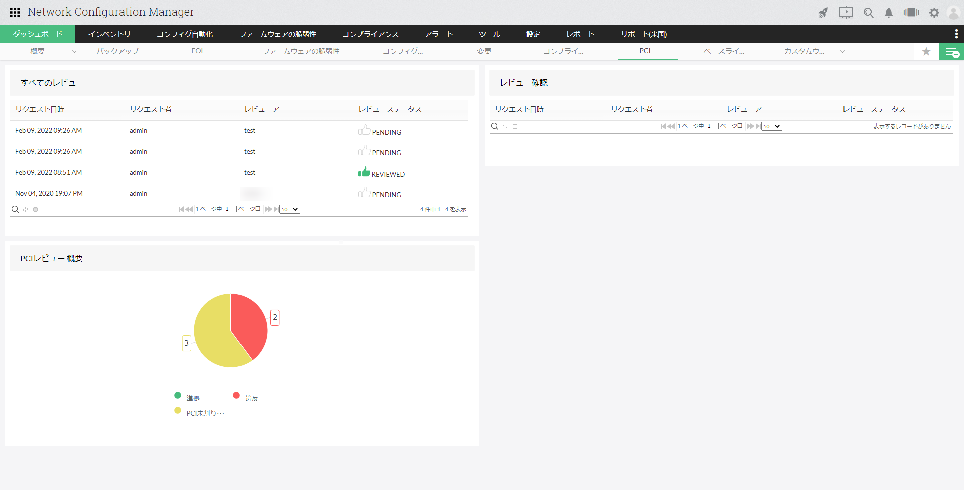Open the apps grid launcher icon
Image resolution: width=964 pixels, height=490 pixels.
[x=15, y=12]
